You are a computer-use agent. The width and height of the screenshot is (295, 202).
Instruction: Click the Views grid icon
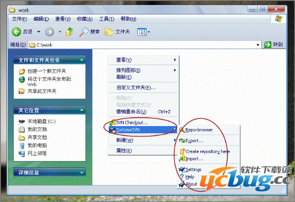142,32
